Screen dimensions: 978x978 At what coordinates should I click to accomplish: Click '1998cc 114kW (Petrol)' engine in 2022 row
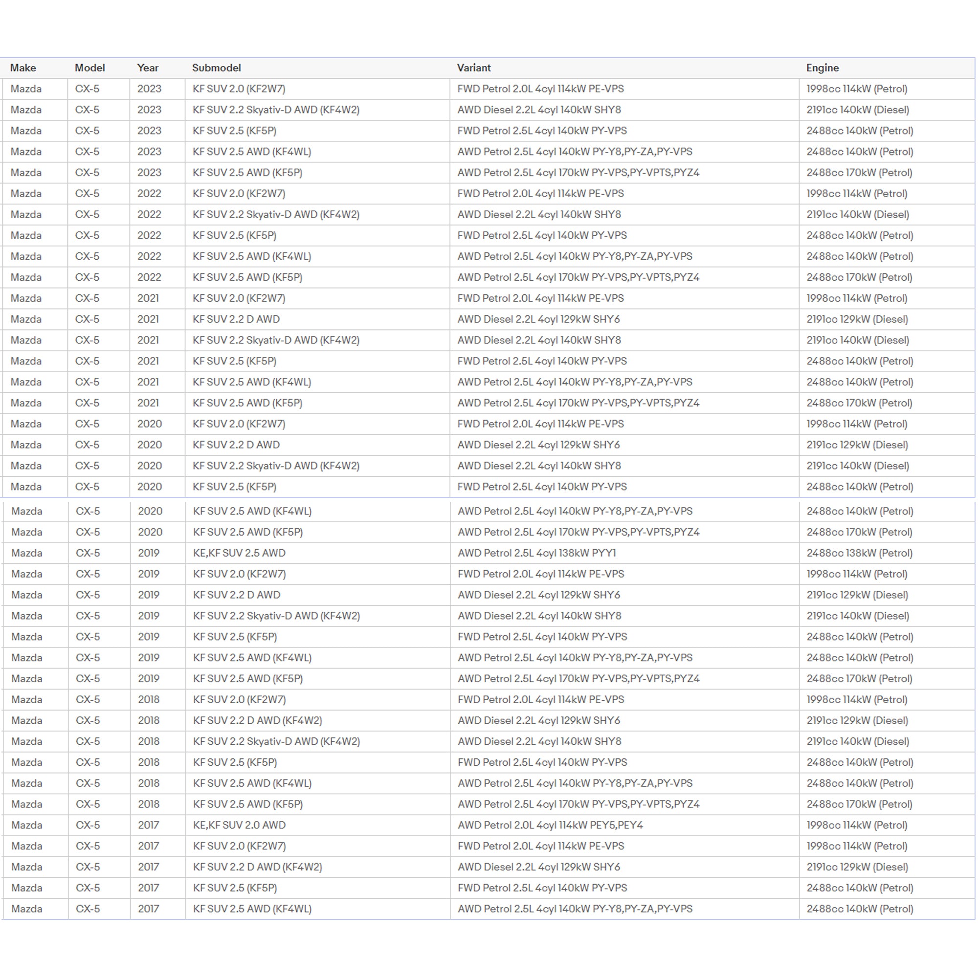857,194
